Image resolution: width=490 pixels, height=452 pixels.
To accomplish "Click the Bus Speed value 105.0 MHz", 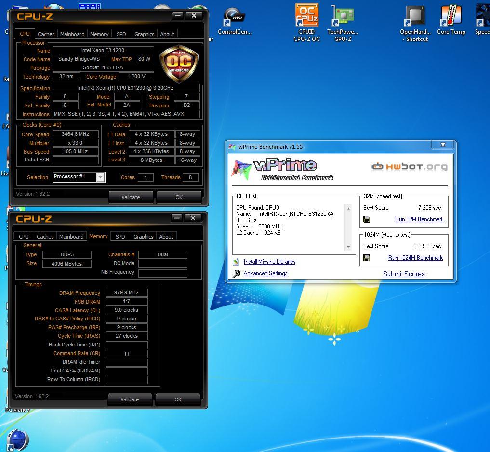I will click(x=75, y=152).
